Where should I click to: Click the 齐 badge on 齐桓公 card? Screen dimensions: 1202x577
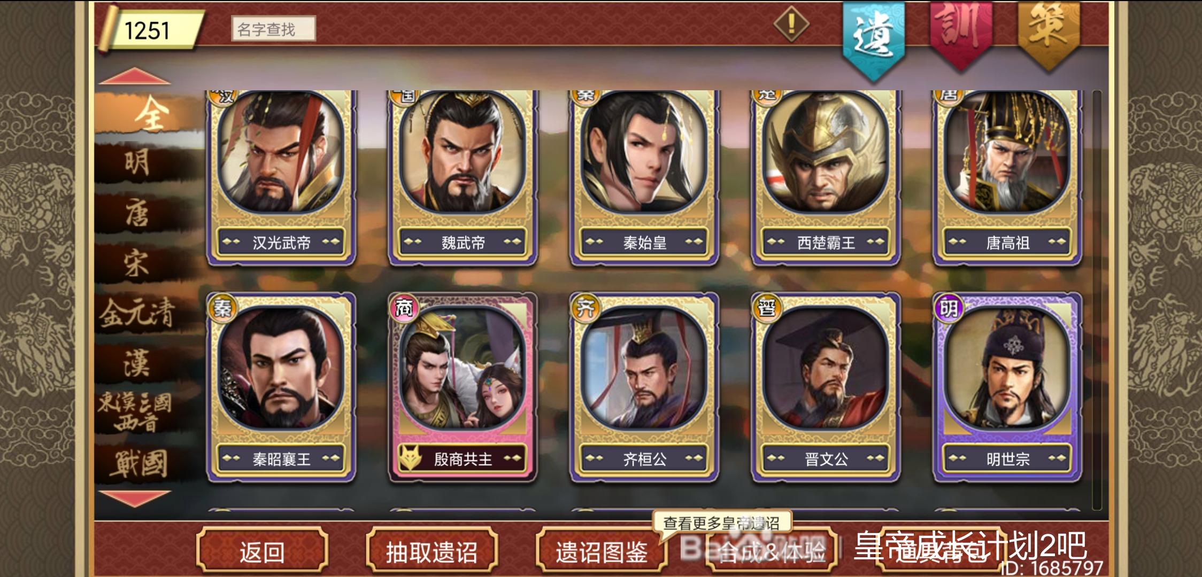pyautogui.click(x=585, y=308)
